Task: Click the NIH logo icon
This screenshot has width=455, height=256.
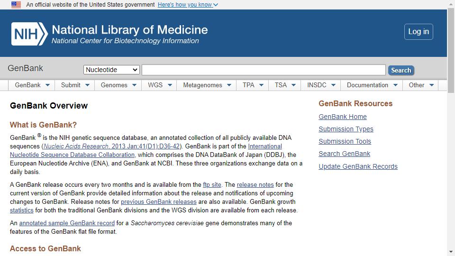Action: [29, 34]
